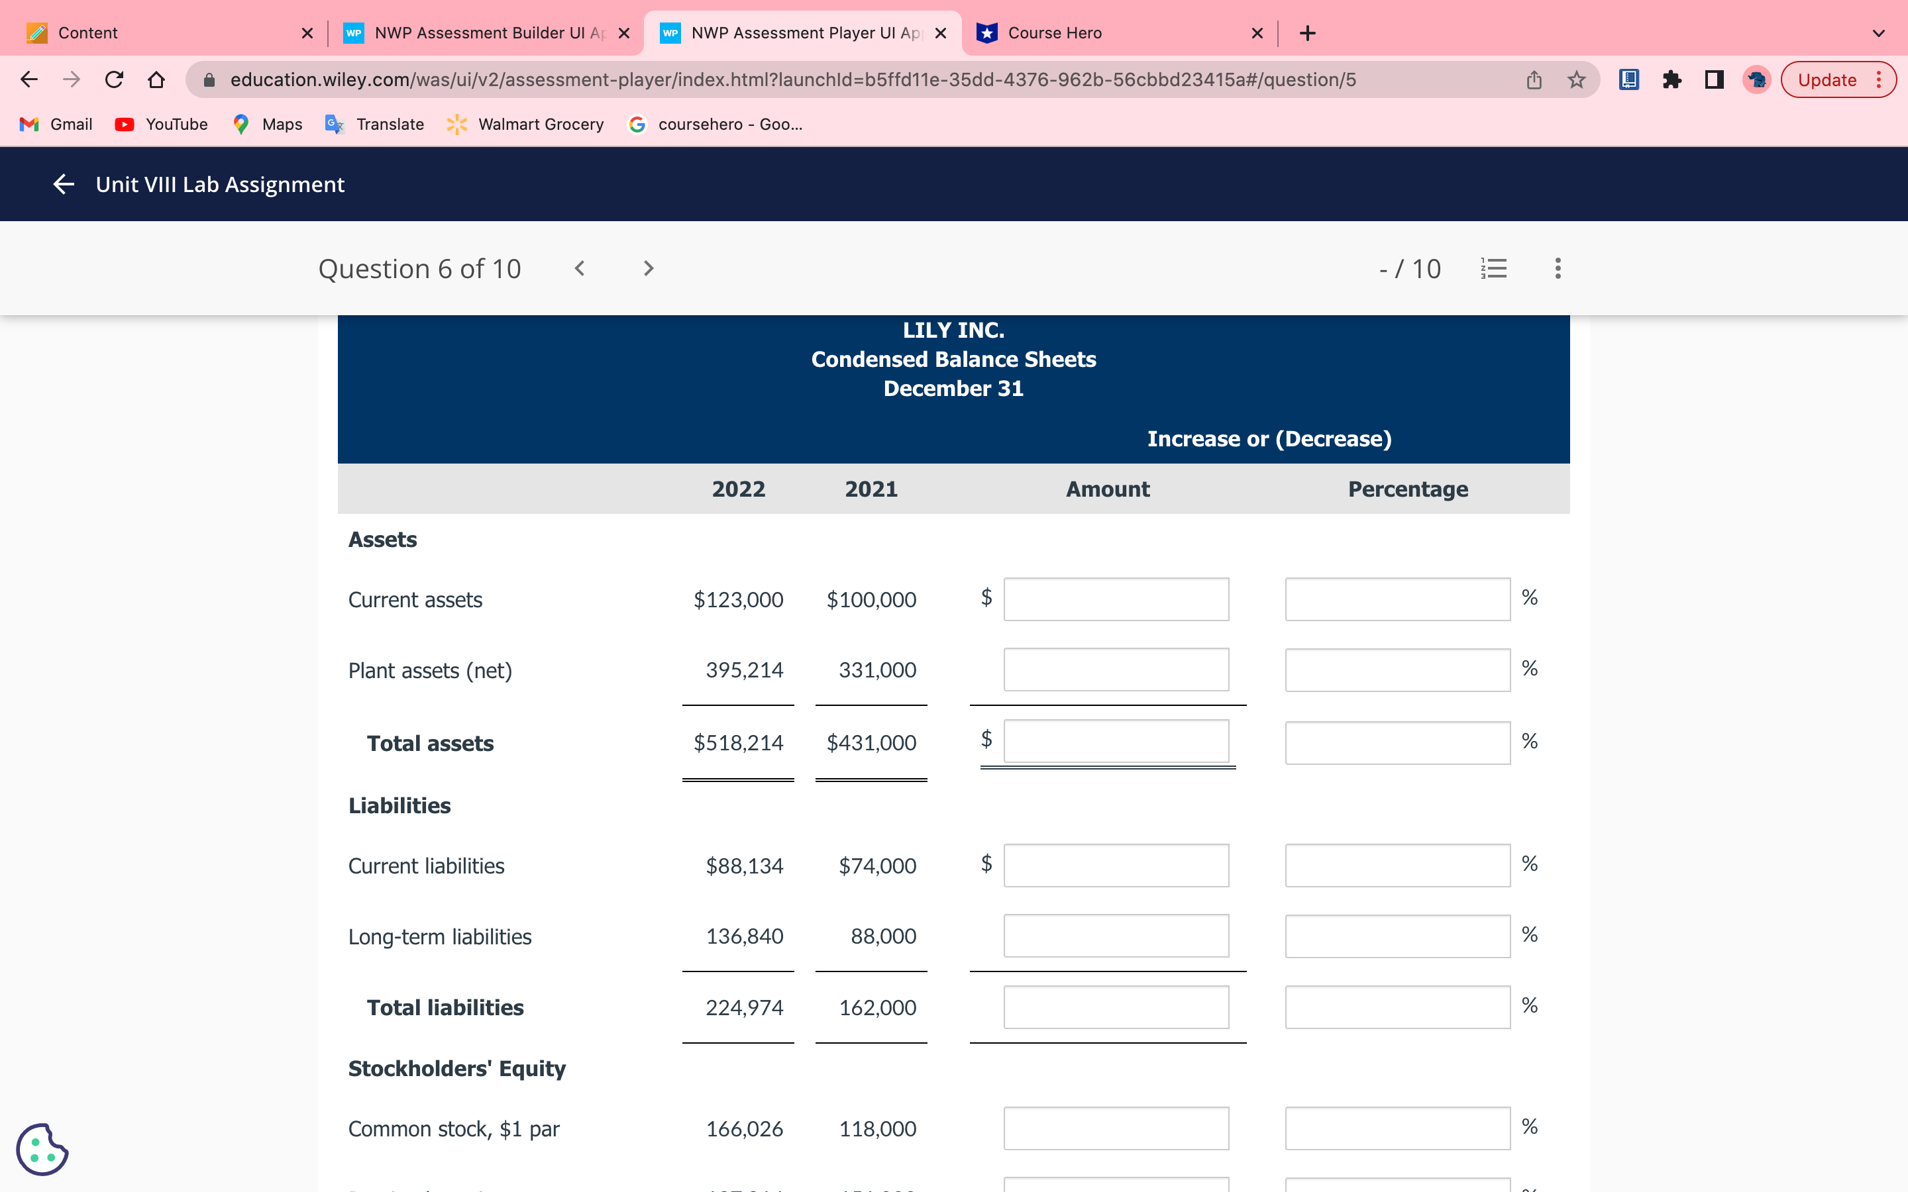Image resolution: width=1908 pixels, height=1192 pixels.
Task: Open the browser extensions puzzle icon
Action: coord(1672,79)
